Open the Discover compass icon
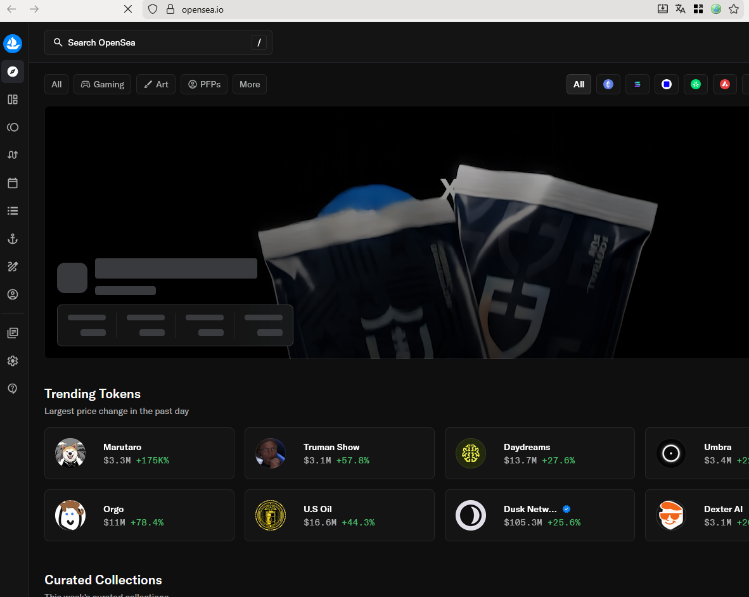749x597 pixels. [13, 72]
